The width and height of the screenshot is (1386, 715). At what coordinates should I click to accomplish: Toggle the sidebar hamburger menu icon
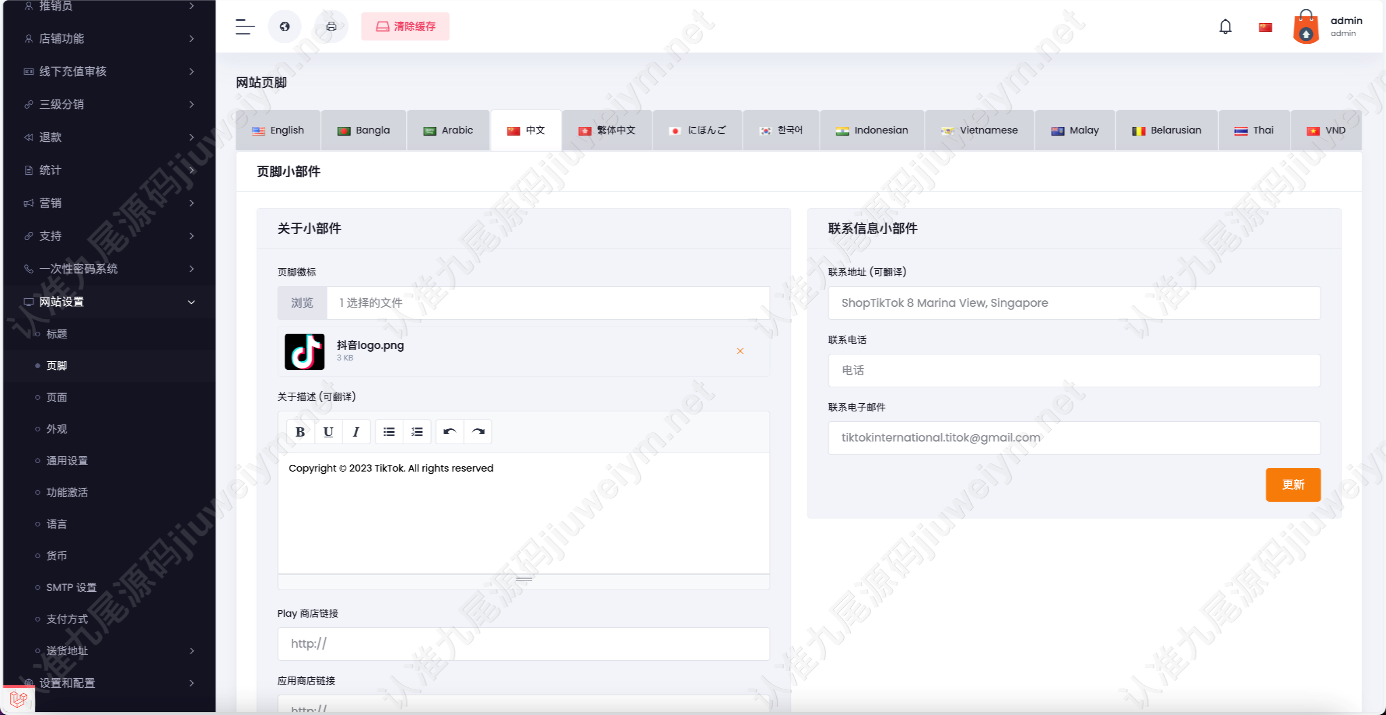click(x=245, y=26)
